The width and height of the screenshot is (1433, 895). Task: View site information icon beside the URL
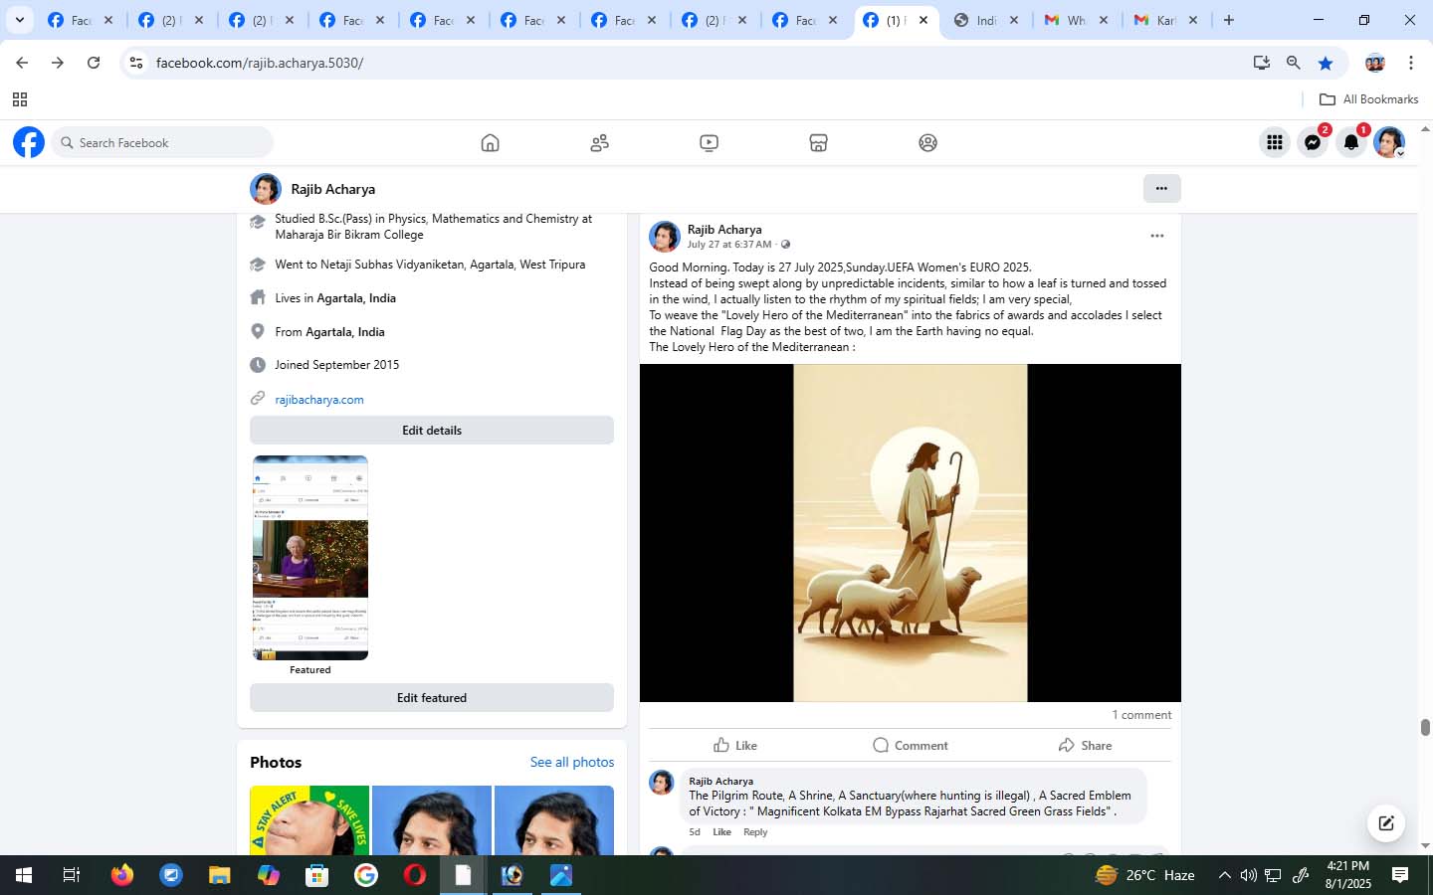(136, 63)
